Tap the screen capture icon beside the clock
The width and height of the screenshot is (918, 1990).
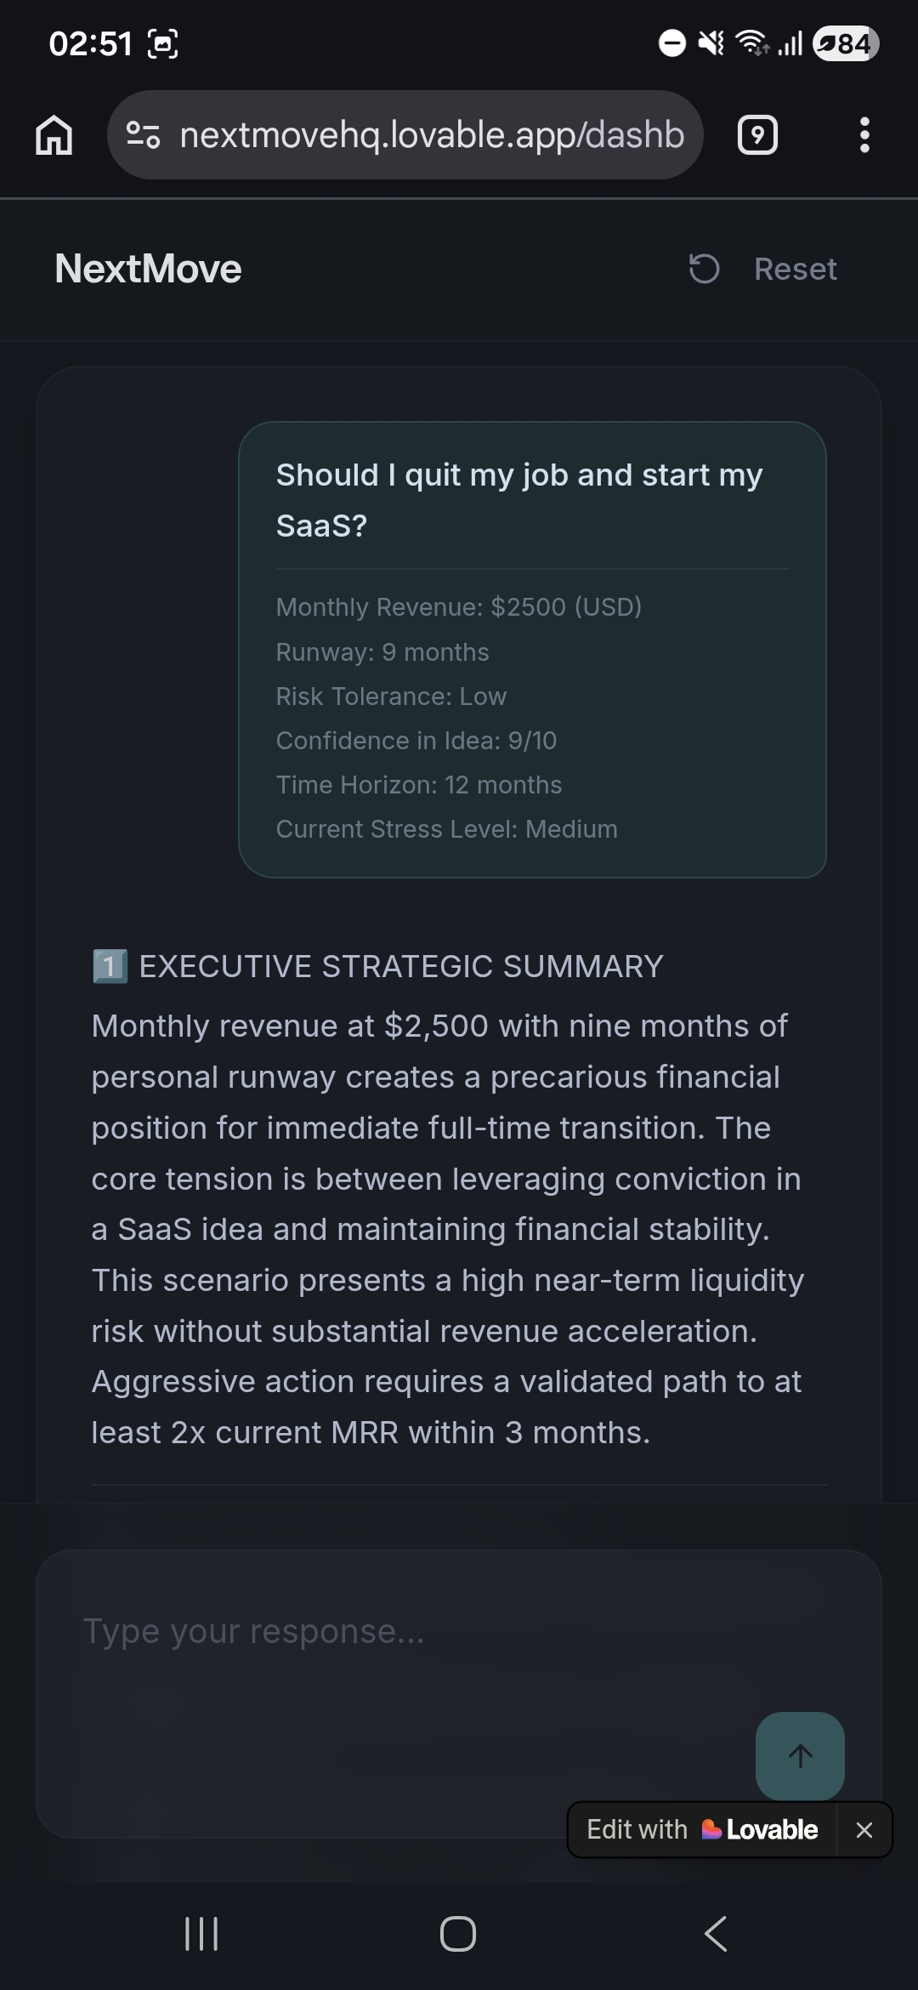coord(164,43)
